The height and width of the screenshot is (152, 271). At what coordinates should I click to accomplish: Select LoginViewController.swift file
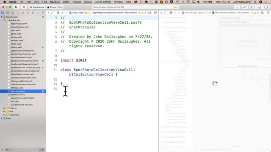coord(22,51)
